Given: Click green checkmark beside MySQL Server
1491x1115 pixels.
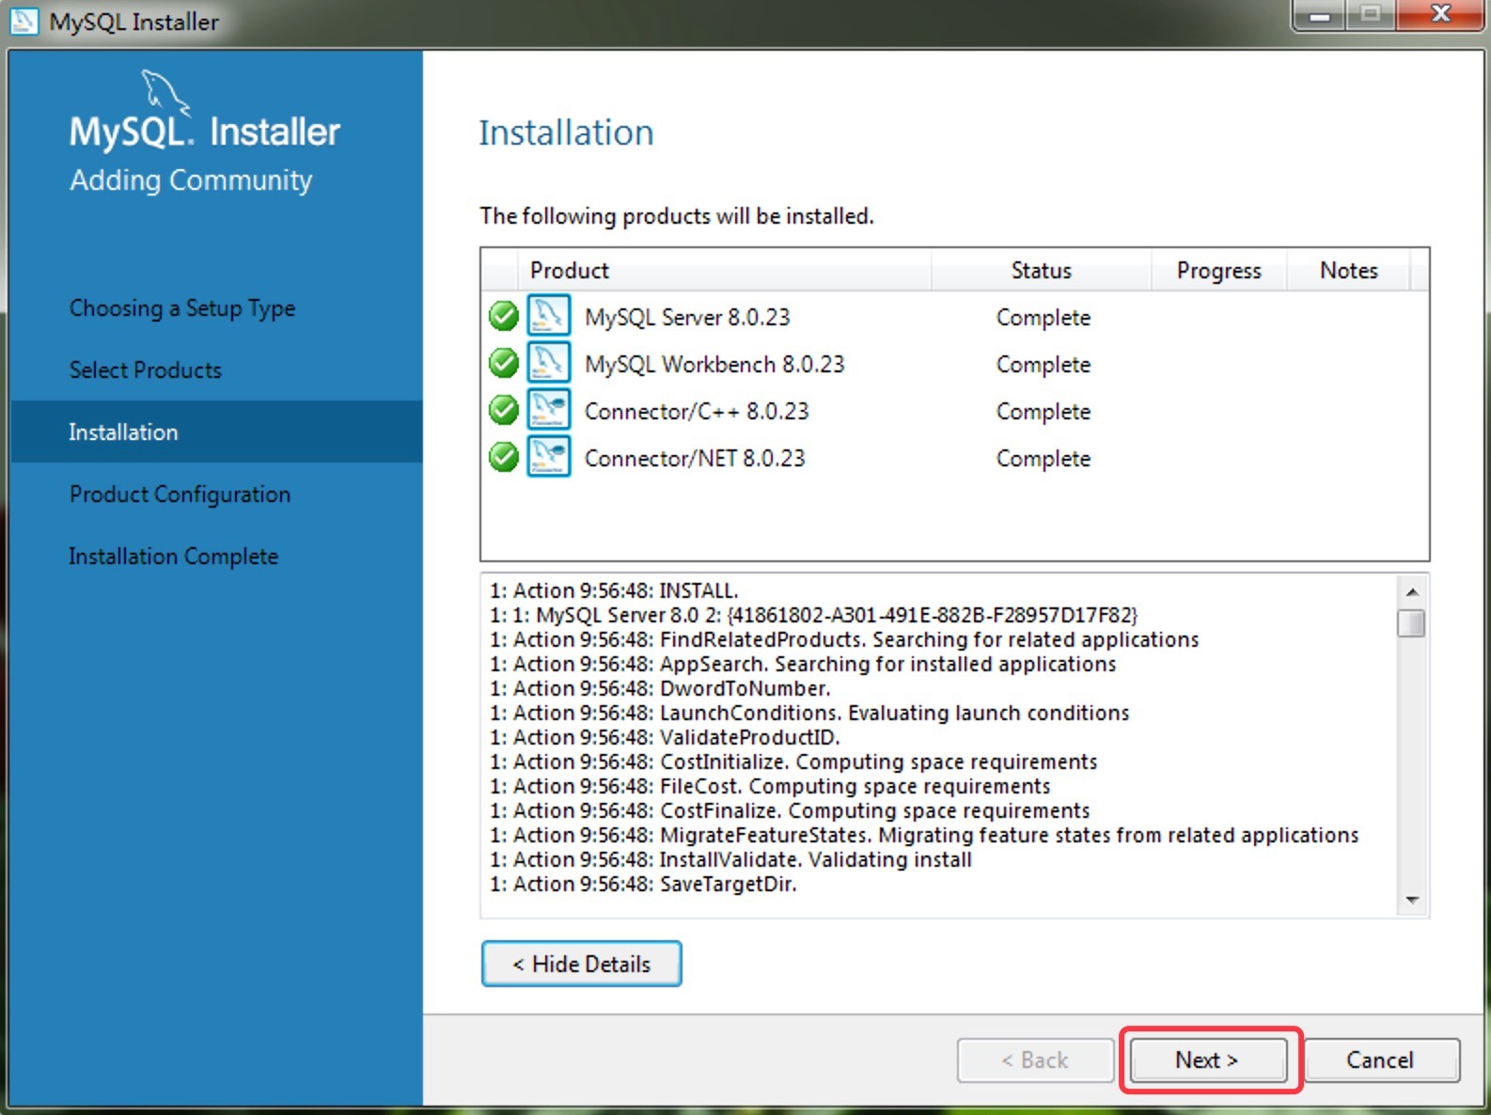Looking at the screenshot, I should pyautogui.click(x=504, y=316).
